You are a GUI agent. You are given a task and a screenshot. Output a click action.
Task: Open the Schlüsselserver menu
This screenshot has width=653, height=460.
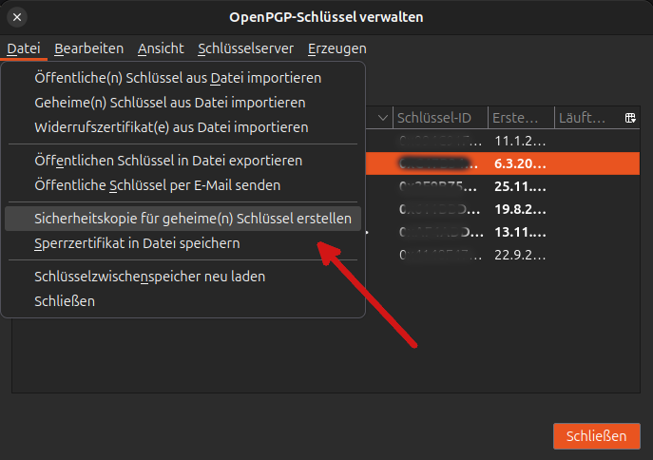point(245,48)
